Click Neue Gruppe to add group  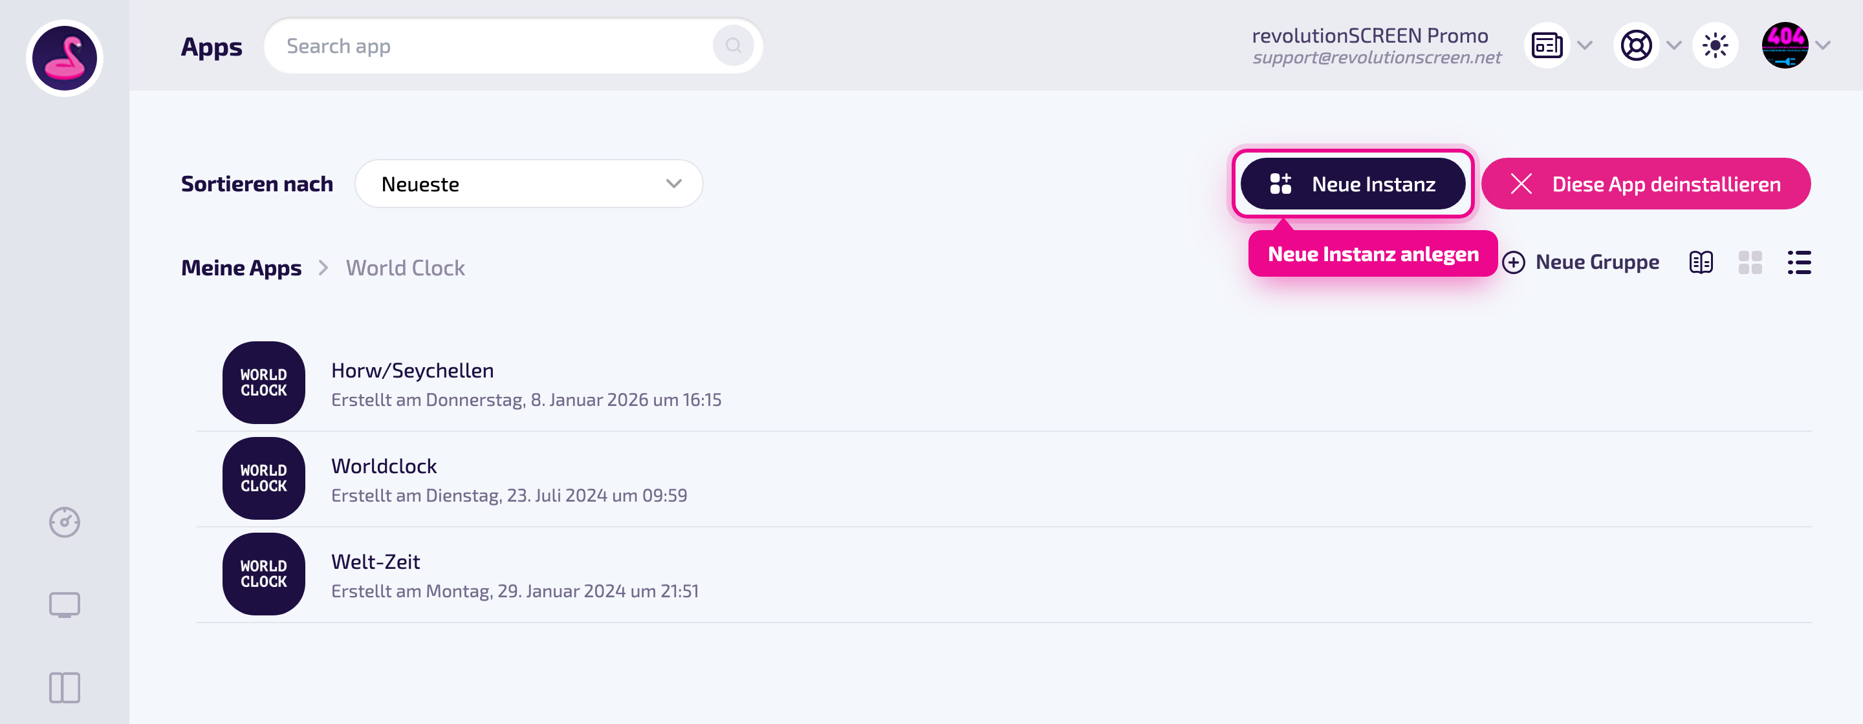[1580, 262]
